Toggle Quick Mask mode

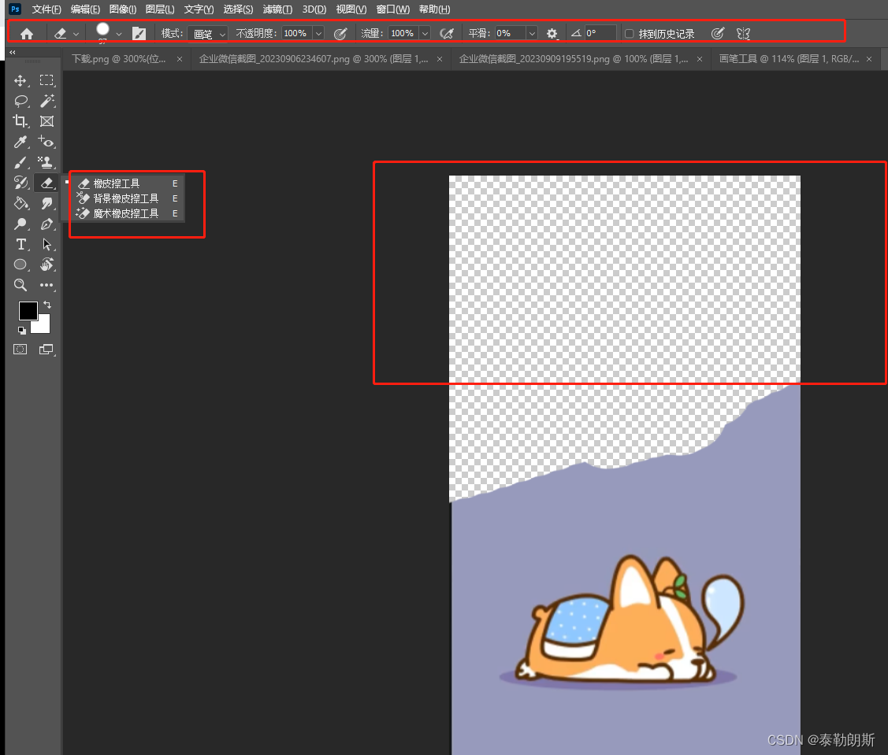pyautogui.click(x=20, y=350)
